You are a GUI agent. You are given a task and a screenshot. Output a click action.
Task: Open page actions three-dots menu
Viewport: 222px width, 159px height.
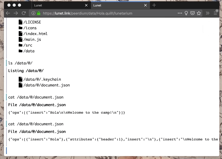coord(180,13)
